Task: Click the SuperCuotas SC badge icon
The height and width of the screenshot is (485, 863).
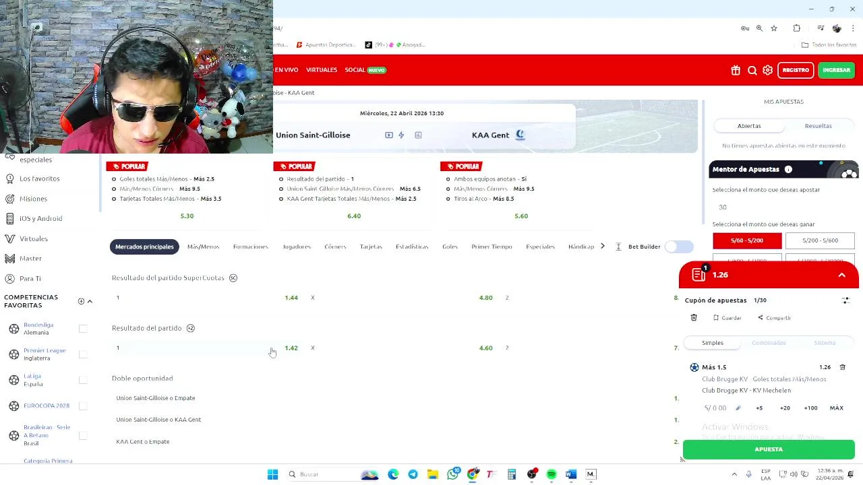Action: pos(233,278)
